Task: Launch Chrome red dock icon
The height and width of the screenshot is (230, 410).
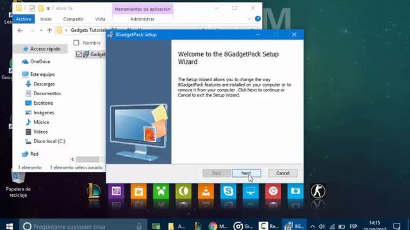Action: coord(273,191)
